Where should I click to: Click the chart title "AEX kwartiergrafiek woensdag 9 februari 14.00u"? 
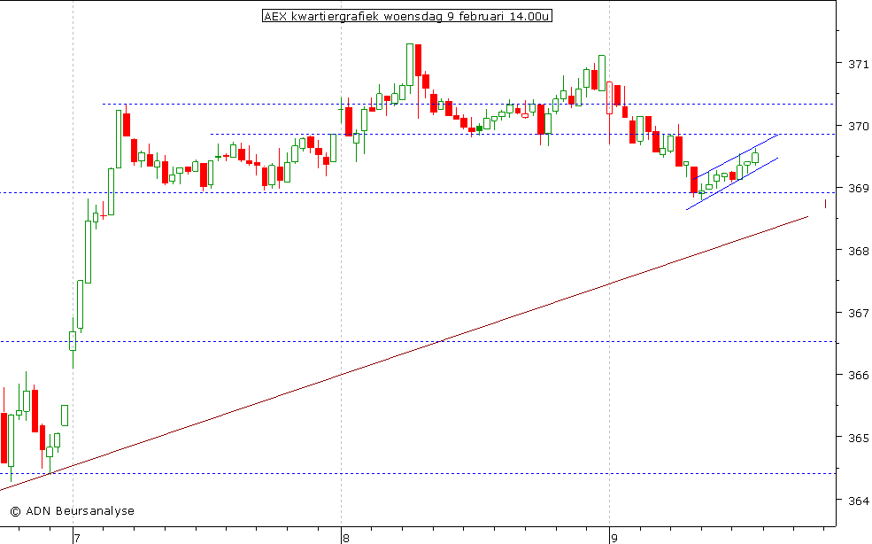coord(407,16)
